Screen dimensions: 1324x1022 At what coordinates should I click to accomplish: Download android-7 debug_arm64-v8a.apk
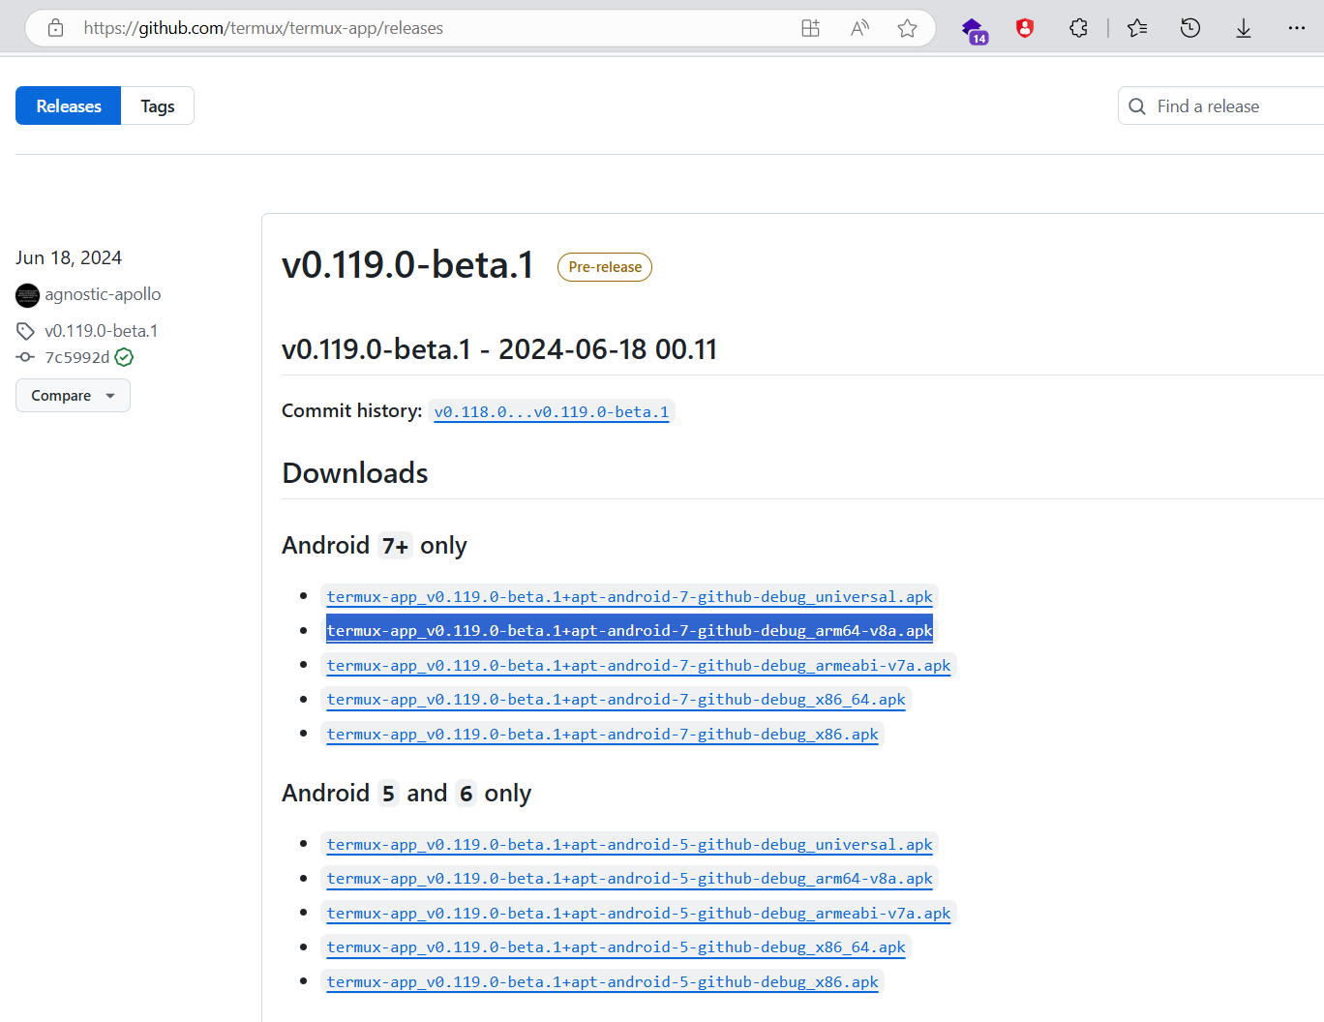tap(629, 631)
